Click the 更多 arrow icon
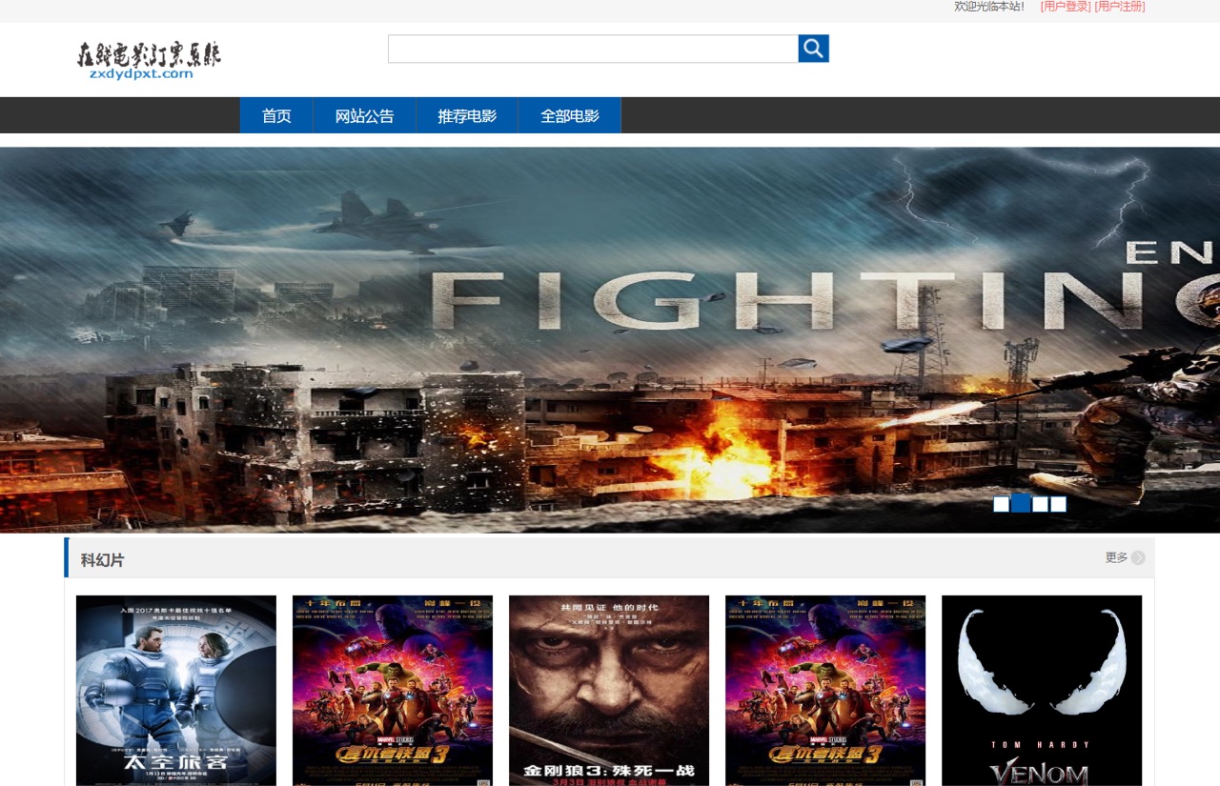This screenshot has height=786, width=1220. click(1137, 558)
